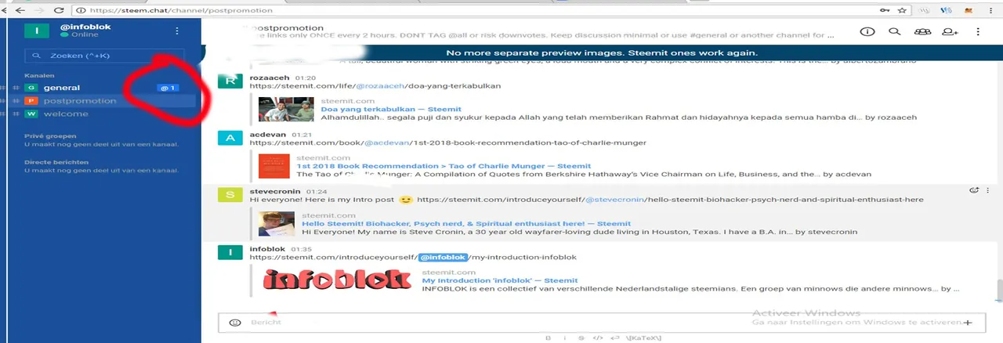1003x343 pixels.
Task: Click stevecronin's avatar
Action: 230,195
